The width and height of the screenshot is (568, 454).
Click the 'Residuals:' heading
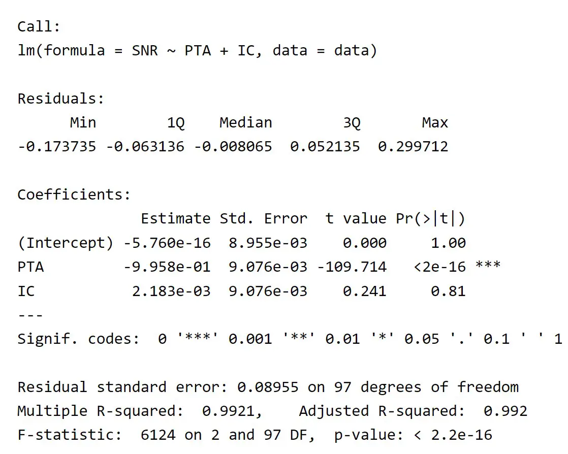pyautogui.click(x=61, y=99)
